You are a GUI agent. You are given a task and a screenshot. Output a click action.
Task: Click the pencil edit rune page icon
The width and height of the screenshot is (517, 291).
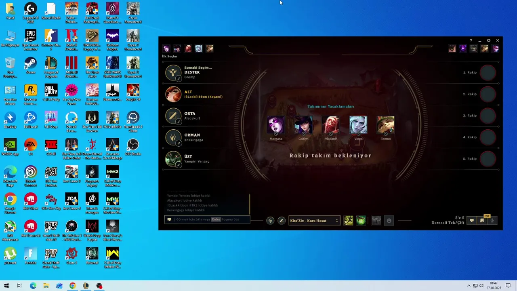click(x=282, y=221)
